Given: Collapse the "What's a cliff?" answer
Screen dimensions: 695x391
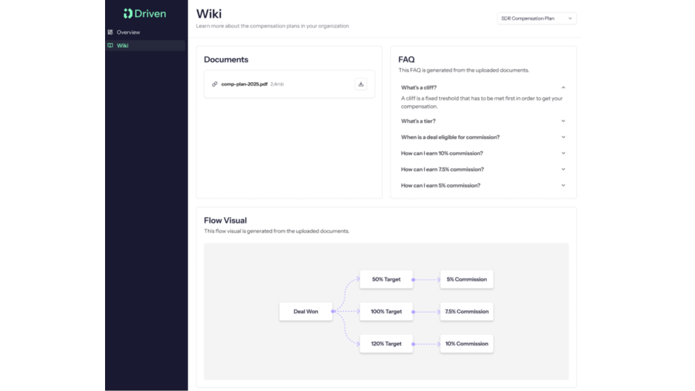Looking at the screenshot, I should click(x=563, y=88).
